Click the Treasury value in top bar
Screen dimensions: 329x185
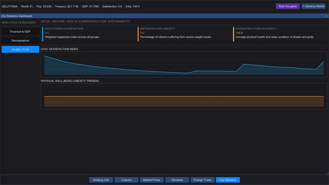[67, 6]
